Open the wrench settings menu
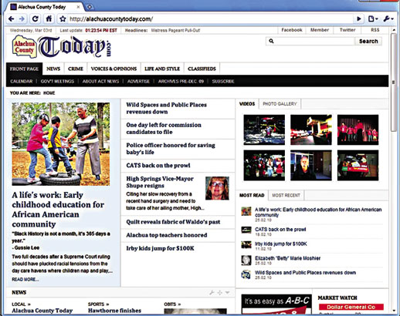The width and height of the screenshot is (400, 316). click(388, 18)
